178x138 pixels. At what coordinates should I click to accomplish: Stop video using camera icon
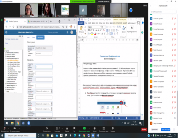point(15,128)
